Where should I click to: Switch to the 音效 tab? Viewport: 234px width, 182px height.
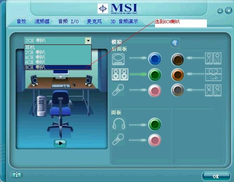21,21
